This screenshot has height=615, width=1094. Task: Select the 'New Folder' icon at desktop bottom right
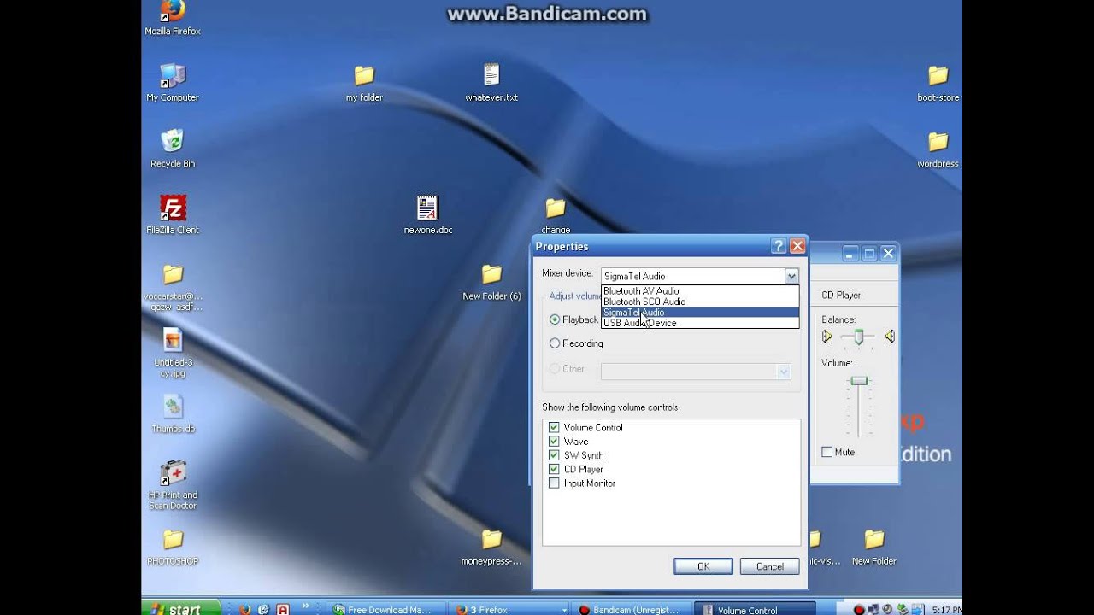click(873, 548)
